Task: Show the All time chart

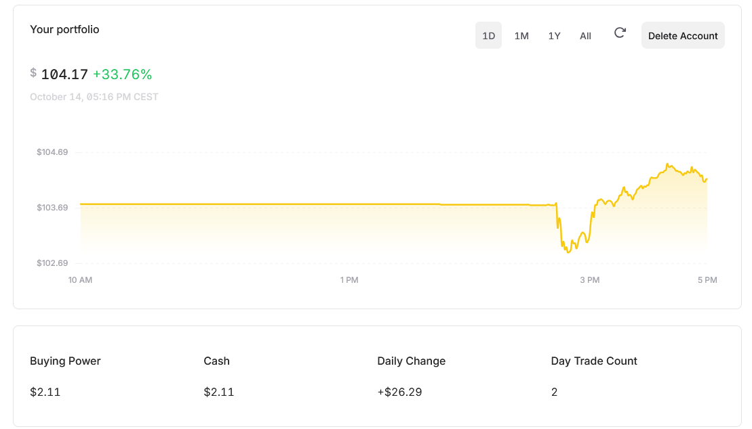Action: pyautogui.click(x=585, y=35)
